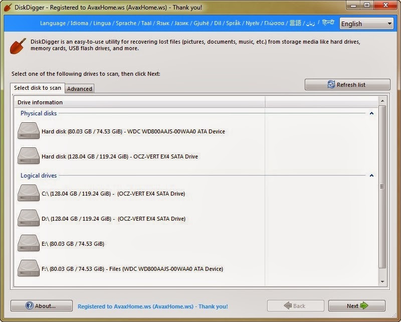The height and width of the screenshot is (322, 401).
Task: Minimize the DiskDigger window
Action: 353,6
